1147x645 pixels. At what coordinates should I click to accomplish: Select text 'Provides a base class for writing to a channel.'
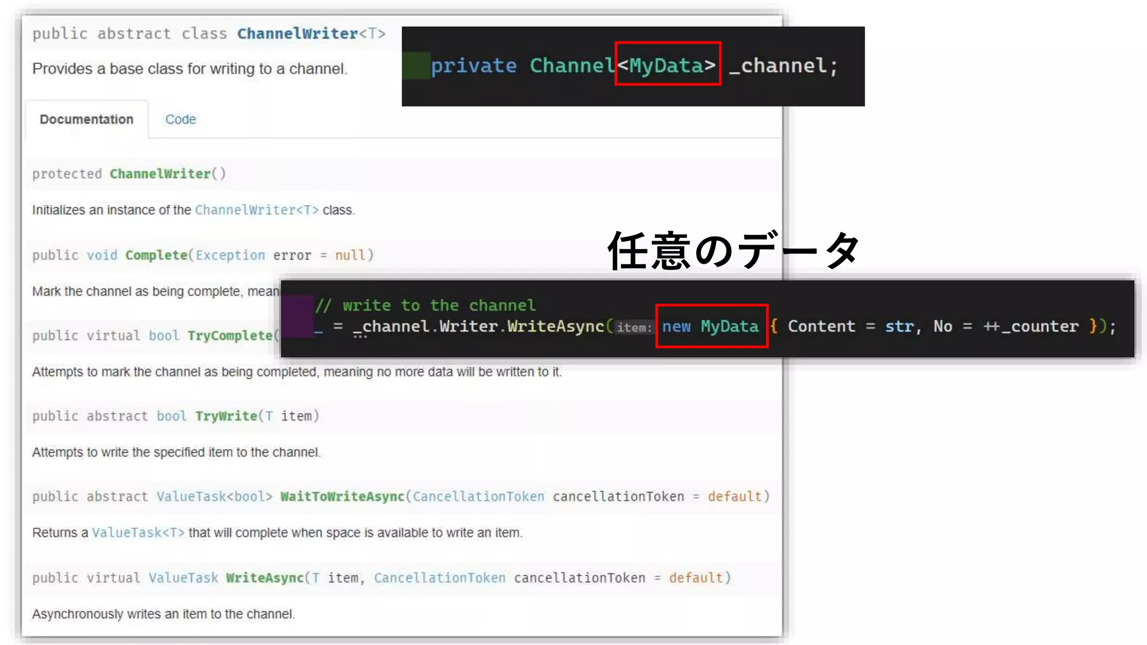[190, 69]
